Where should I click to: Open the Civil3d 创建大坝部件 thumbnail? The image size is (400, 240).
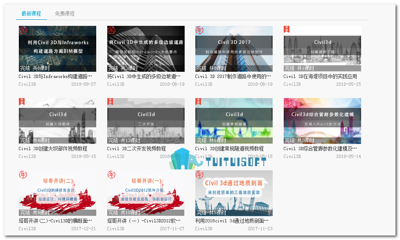[x=57, y=121]
